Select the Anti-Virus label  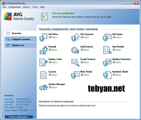(x=53, y=34)
